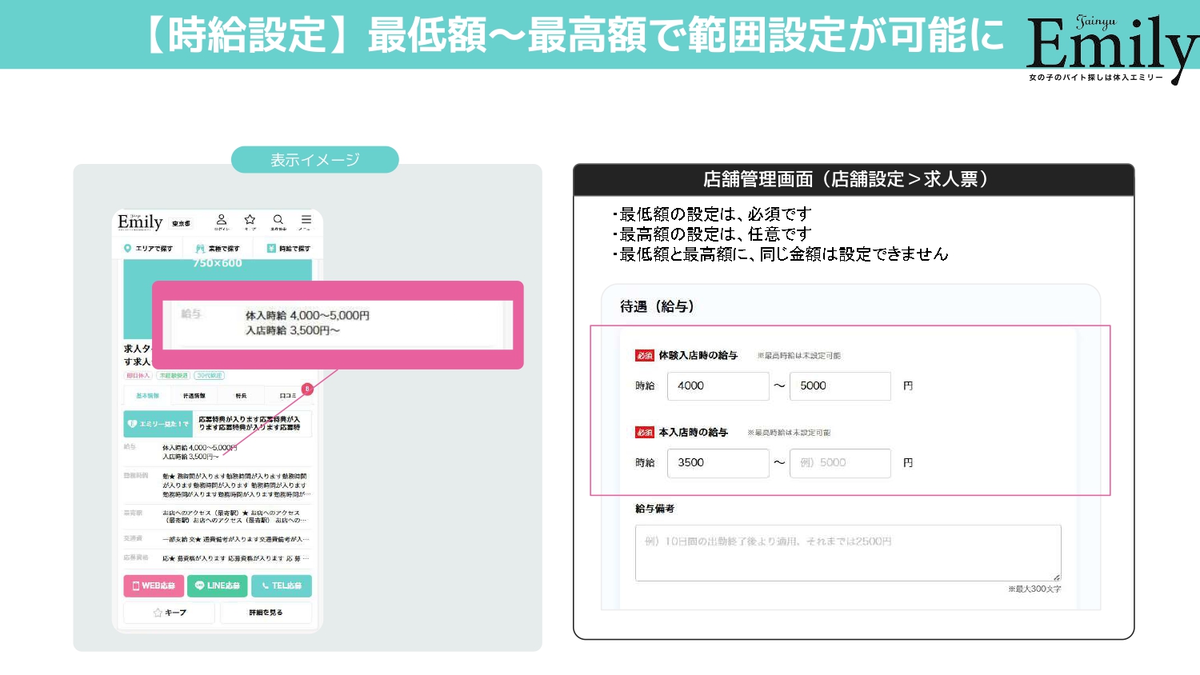This screenshot has height=675, width=1200.
Task: Click the エミリー見た！で banner label
Action: point(158,424)
